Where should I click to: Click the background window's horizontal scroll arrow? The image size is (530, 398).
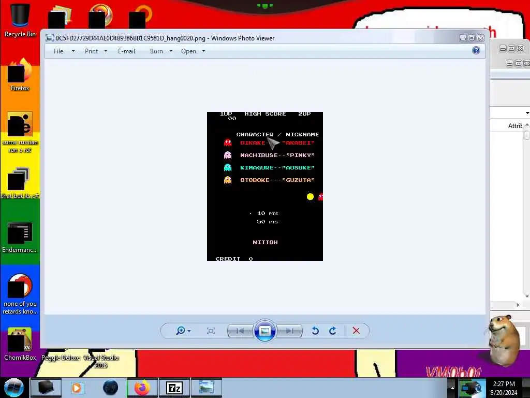(518, 305)
